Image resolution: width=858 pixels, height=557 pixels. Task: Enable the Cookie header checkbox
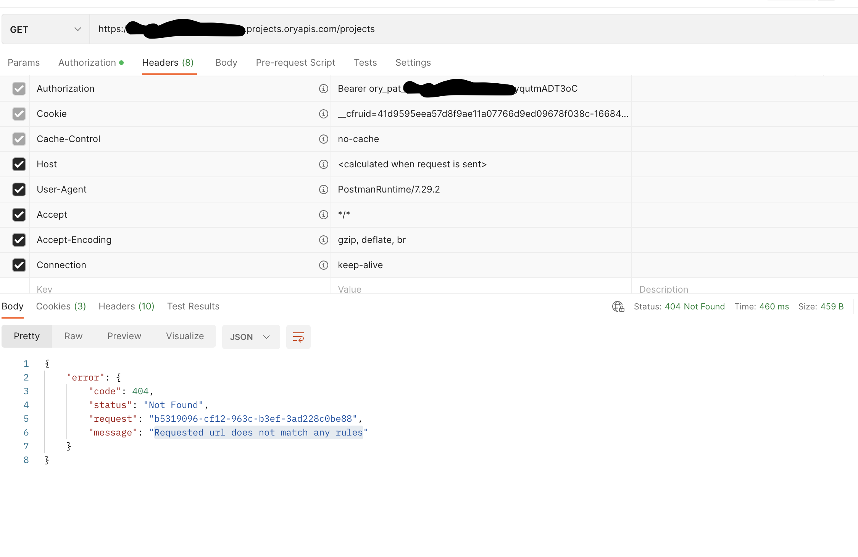(19, 114)
